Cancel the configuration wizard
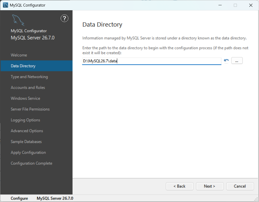 click(240, 186)
